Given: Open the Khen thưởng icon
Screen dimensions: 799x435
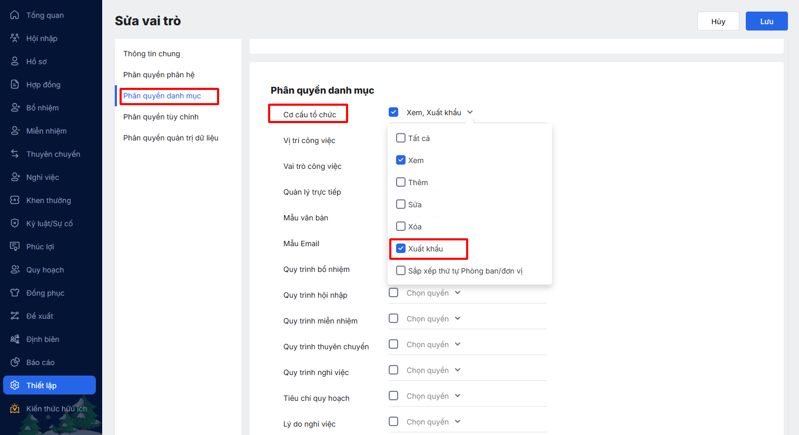Looking at the screenshot, I should click(15, 200).
